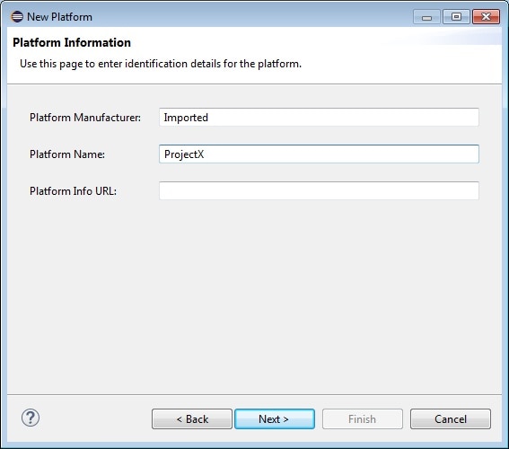
Task: Focus the Platform Manufacturer text field
Action: [x=319, y=118]
